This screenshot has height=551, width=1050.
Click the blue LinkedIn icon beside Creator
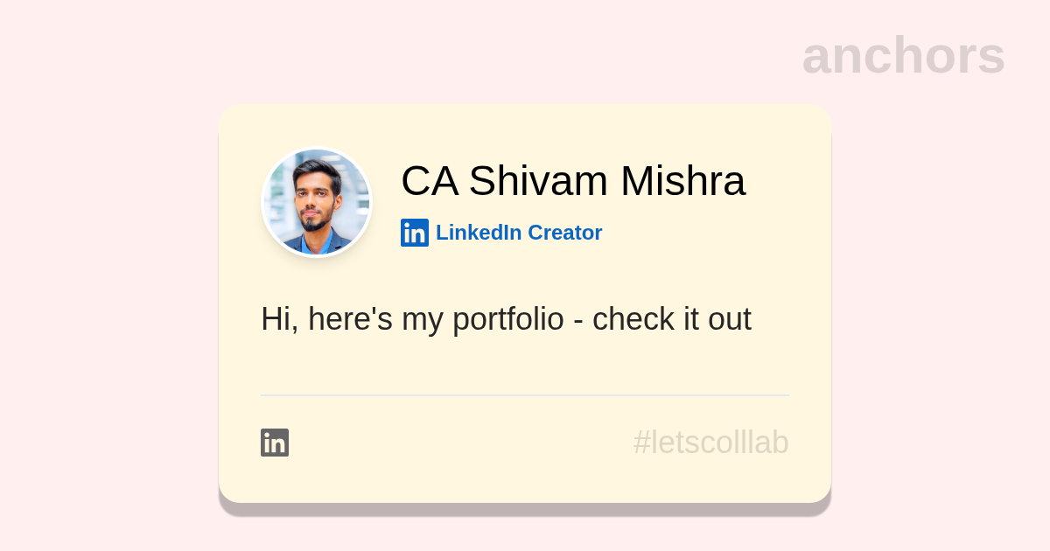[x=414, y=233]
